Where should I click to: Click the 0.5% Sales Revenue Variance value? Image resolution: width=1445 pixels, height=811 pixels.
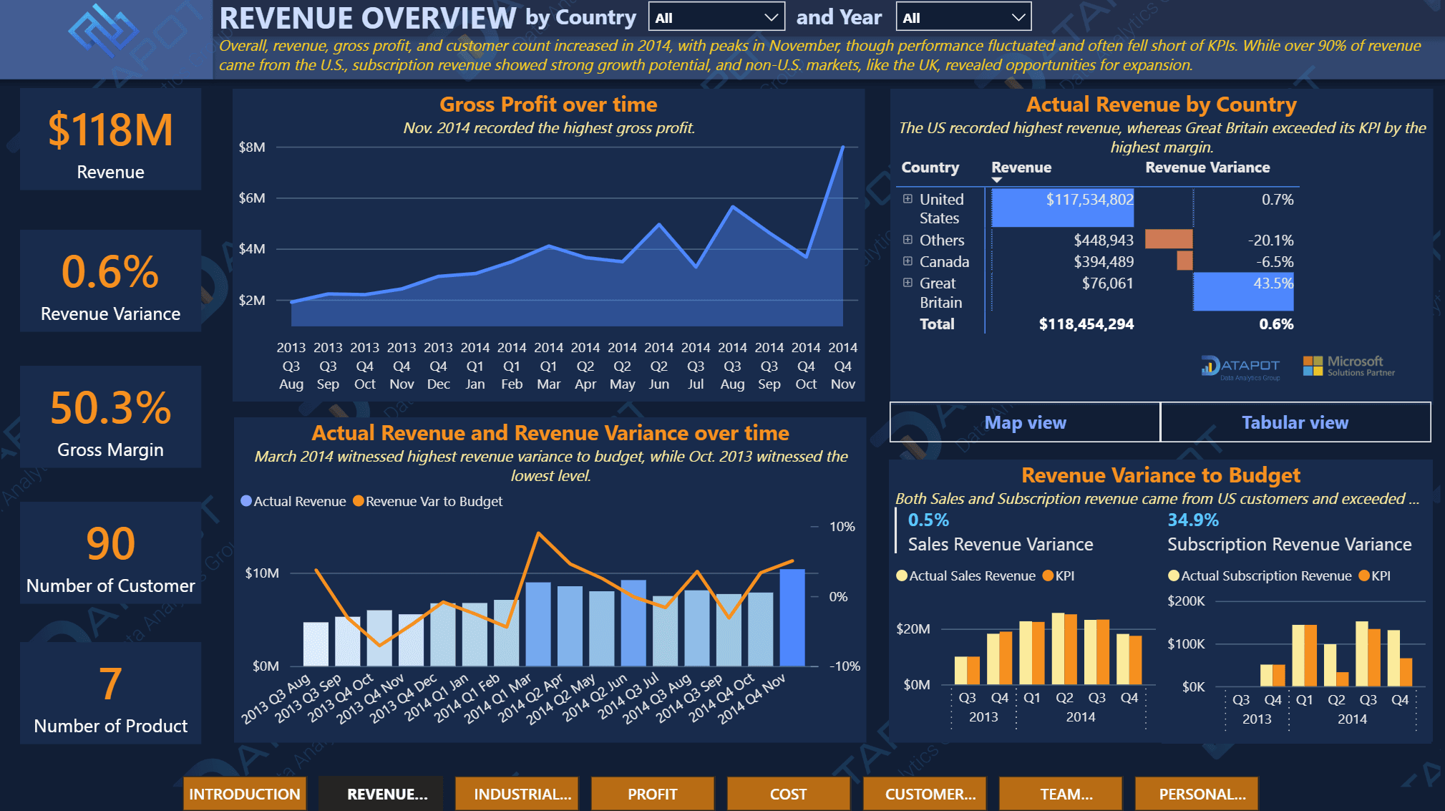coord(928,520)
